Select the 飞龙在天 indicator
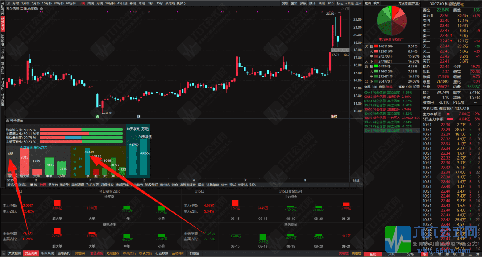482x257 pixels. pos(92,185)
